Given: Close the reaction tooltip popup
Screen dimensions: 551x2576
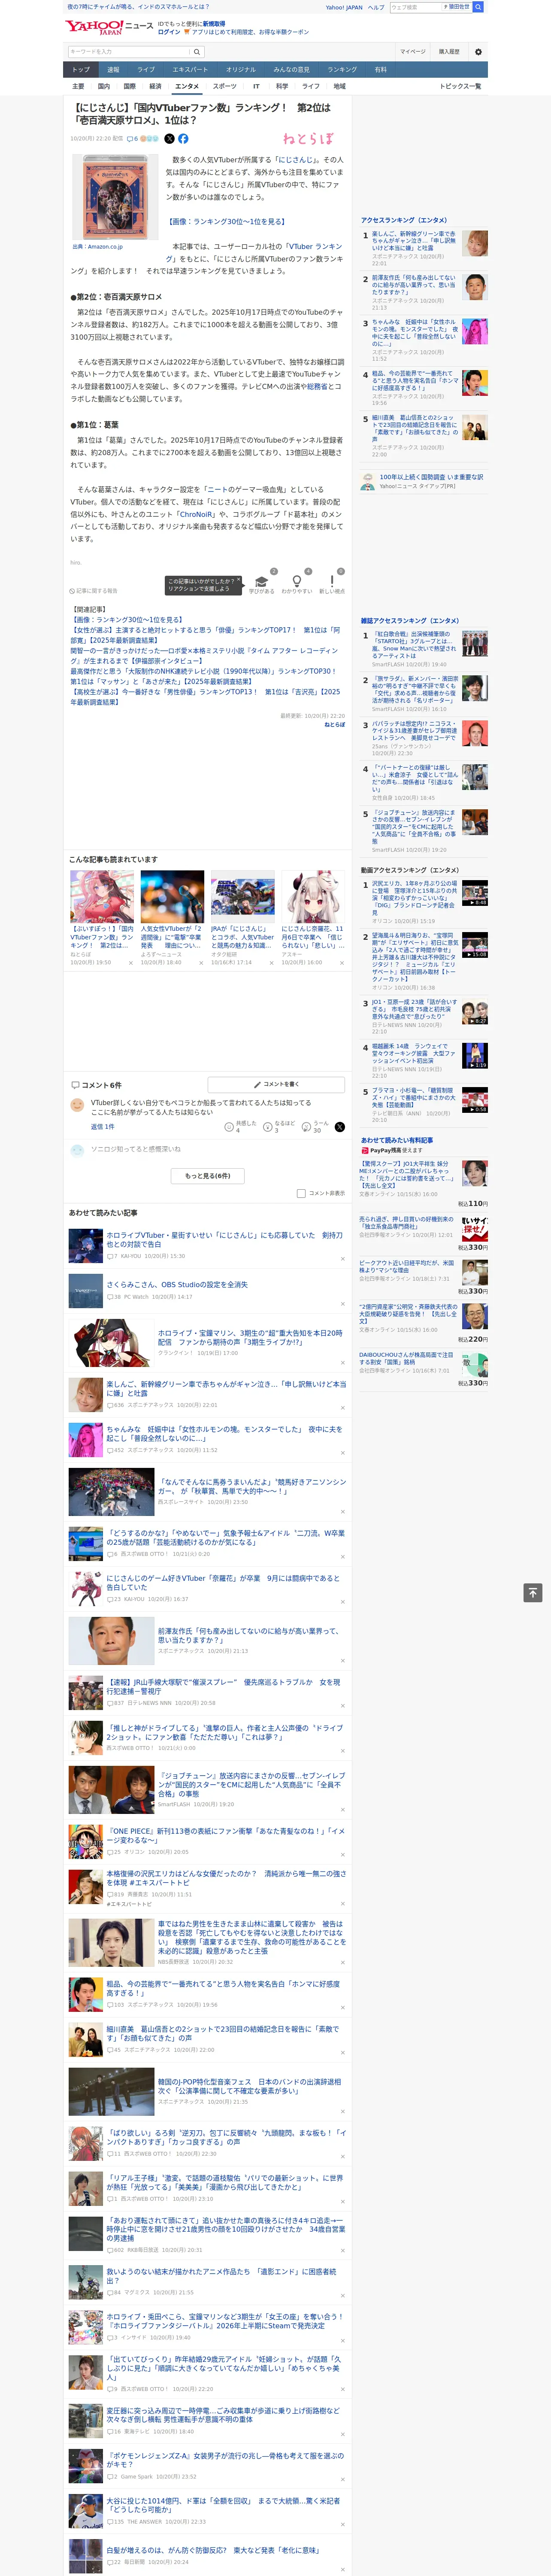Looking at the screenshot, I should point(239,580).
